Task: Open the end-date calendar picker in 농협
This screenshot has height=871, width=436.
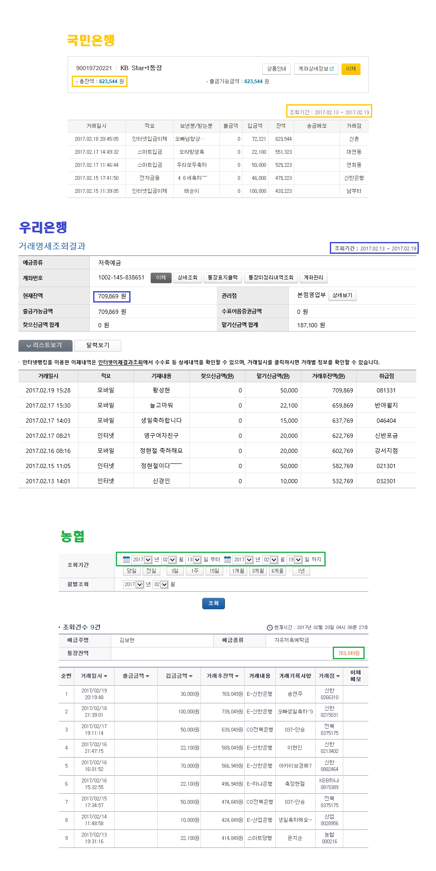Action: (227, 560)
